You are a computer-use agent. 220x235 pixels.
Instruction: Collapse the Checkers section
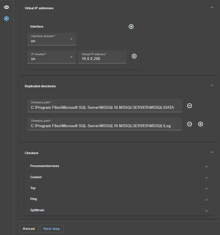212,153
